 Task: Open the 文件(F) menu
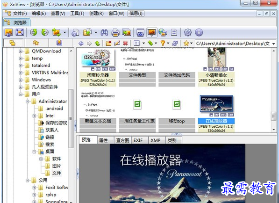20,14
